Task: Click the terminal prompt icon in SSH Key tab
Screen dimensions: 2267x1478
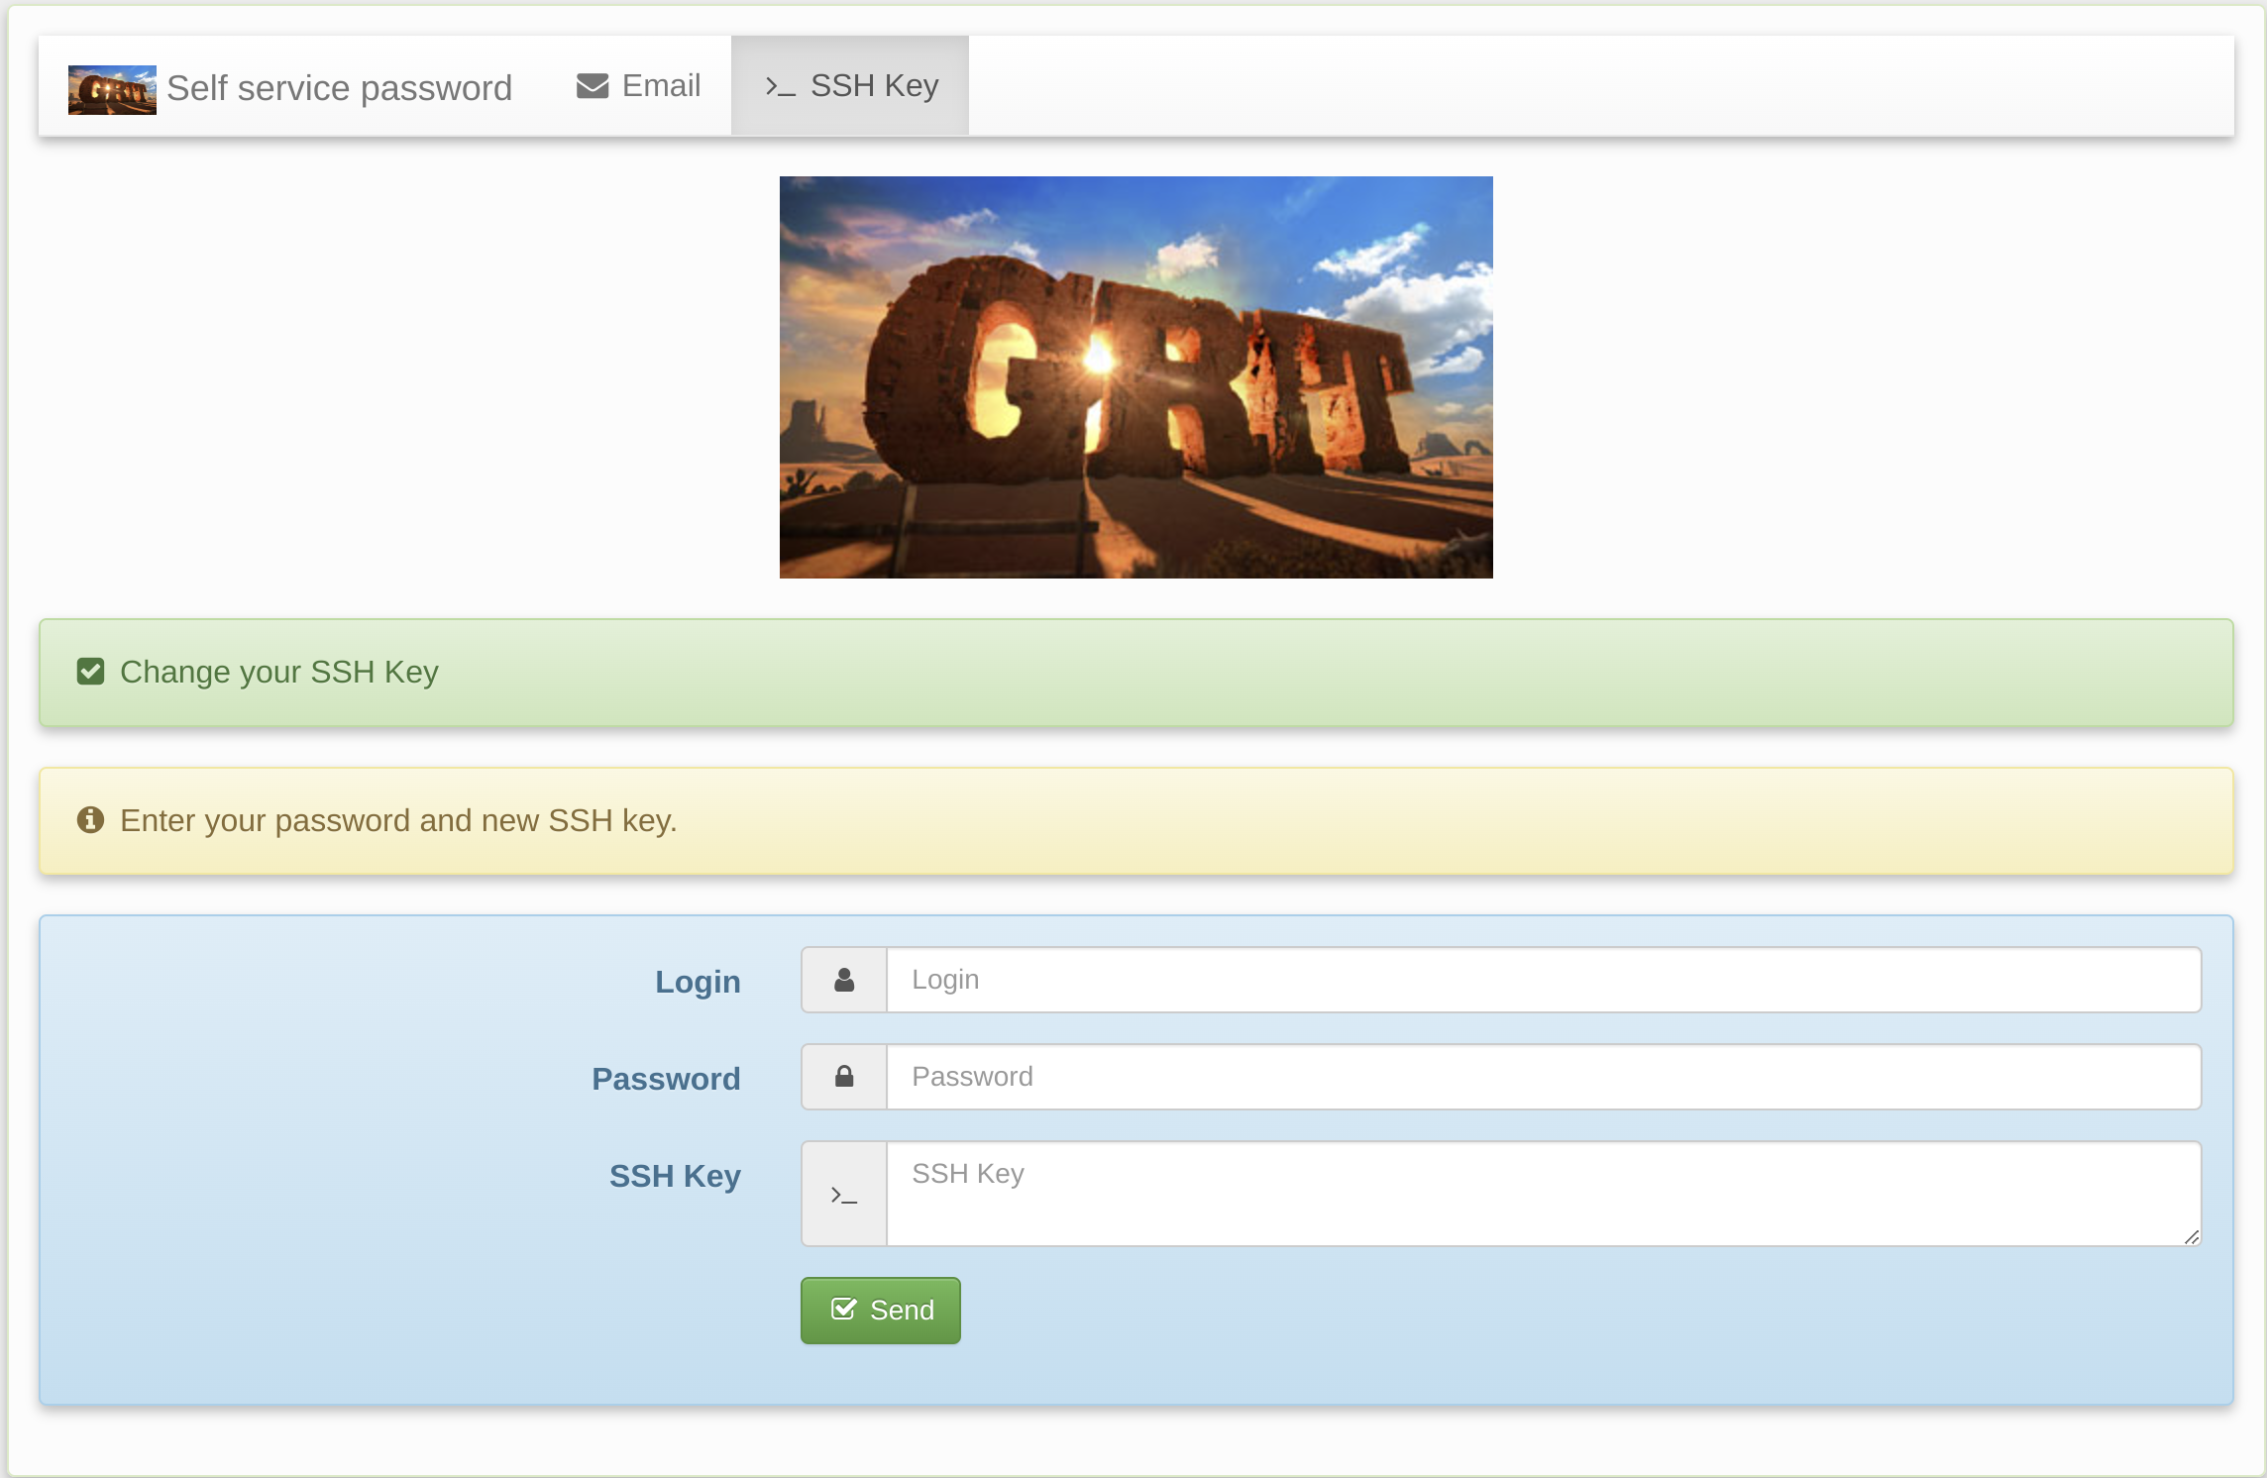Action: (780, 87)
